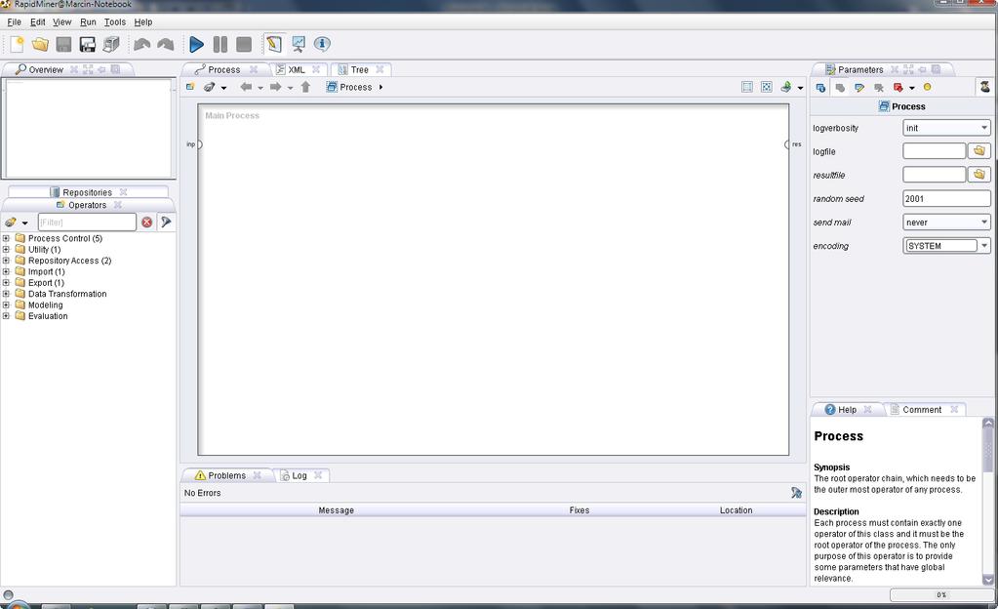Image resolution: width=998 pixels, height=609 pixels.
Task: Switch to Results perspective chart icon
Action: tap(298, 44)
